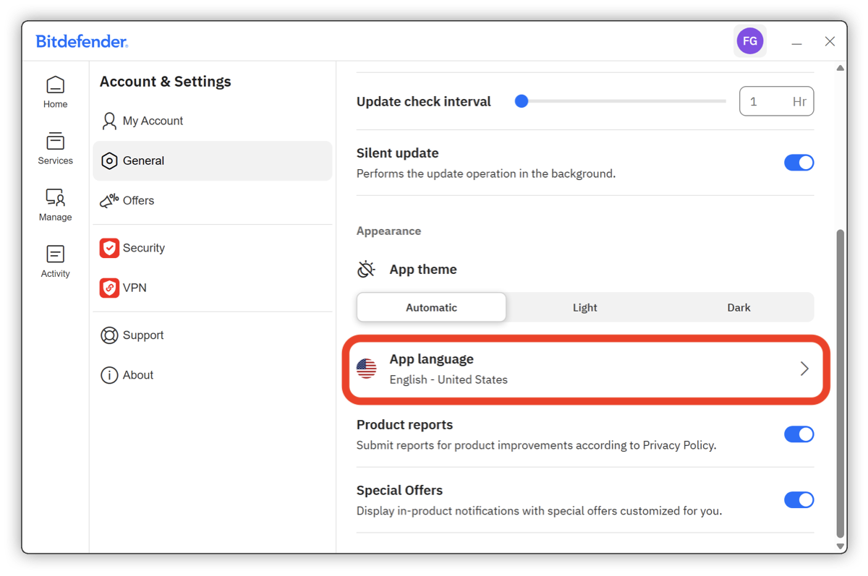The height and width of the screenshot is (576, 868).
Task: Click the vertical scrollbar thumb
Action: tap(840, 383)
